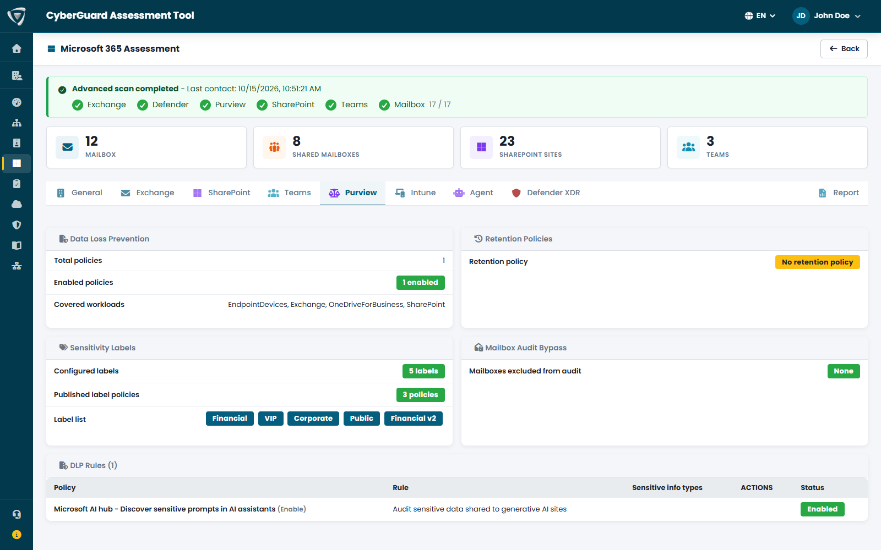This screenshot has height=550, width=881.
Task: Switch to the Exchange tab
Action: point(148,193)
